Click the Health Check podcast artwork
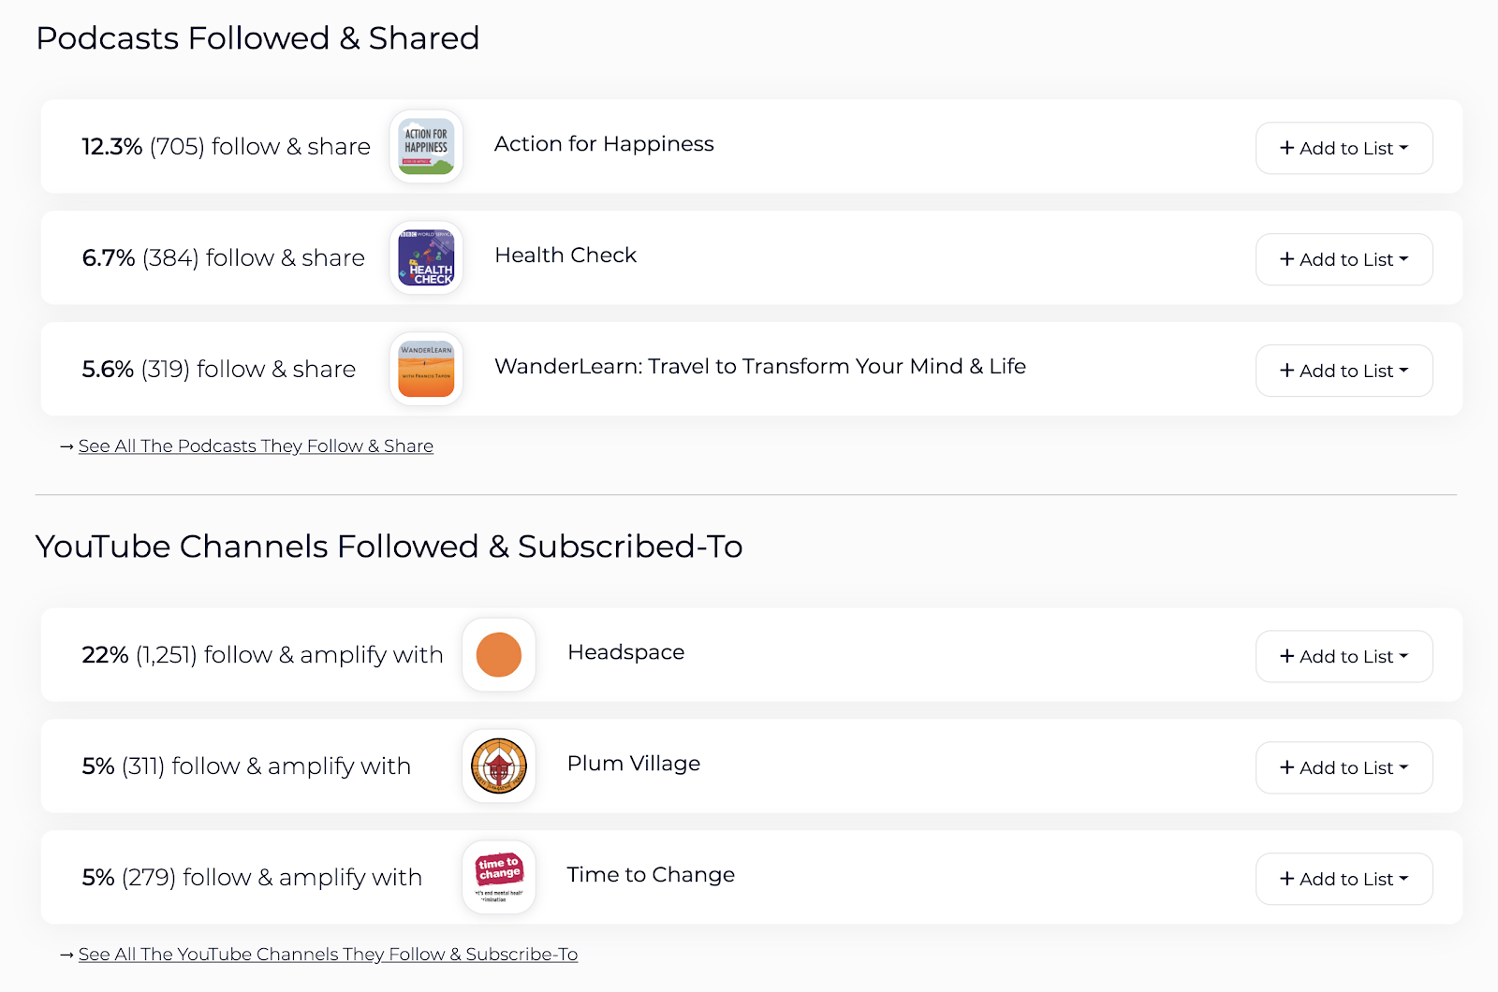The height and width of the screenshot is (992, 1498). coord(426,257)
